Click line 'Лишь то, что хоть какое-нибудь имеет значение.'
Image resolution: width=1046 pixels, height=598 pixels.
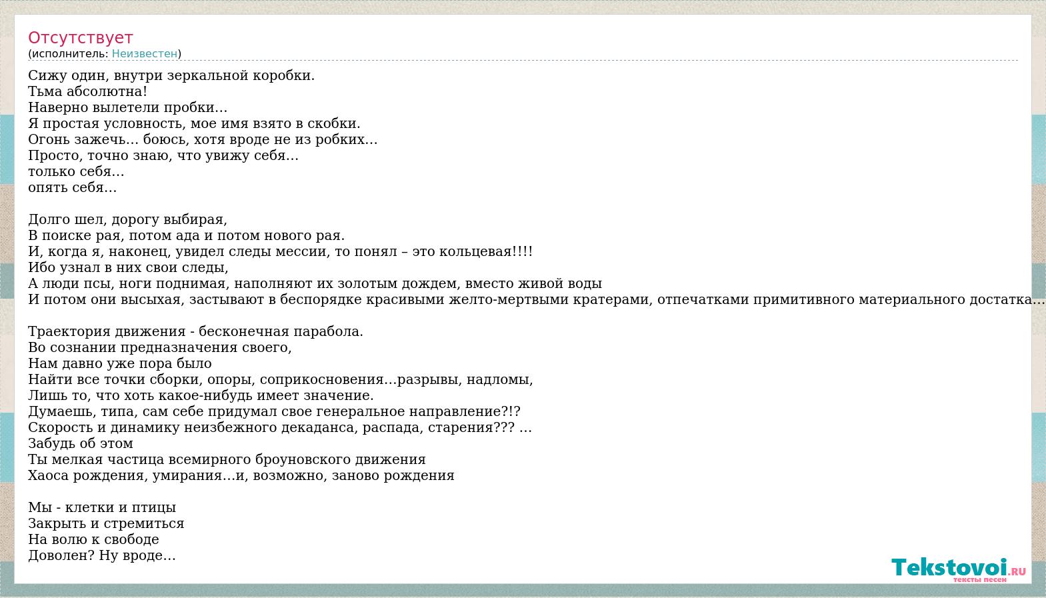click(201, 395)
